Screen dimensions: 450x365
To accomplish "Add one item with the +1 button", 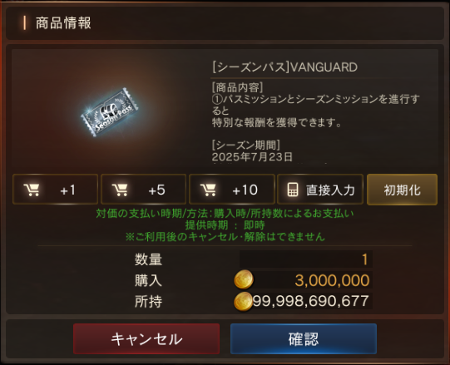I will click(x=56, y=190).
